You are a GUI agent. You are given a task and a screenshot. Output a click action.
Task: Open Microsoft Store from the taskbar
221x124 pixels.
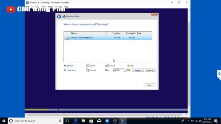click(x=91, y=121)
